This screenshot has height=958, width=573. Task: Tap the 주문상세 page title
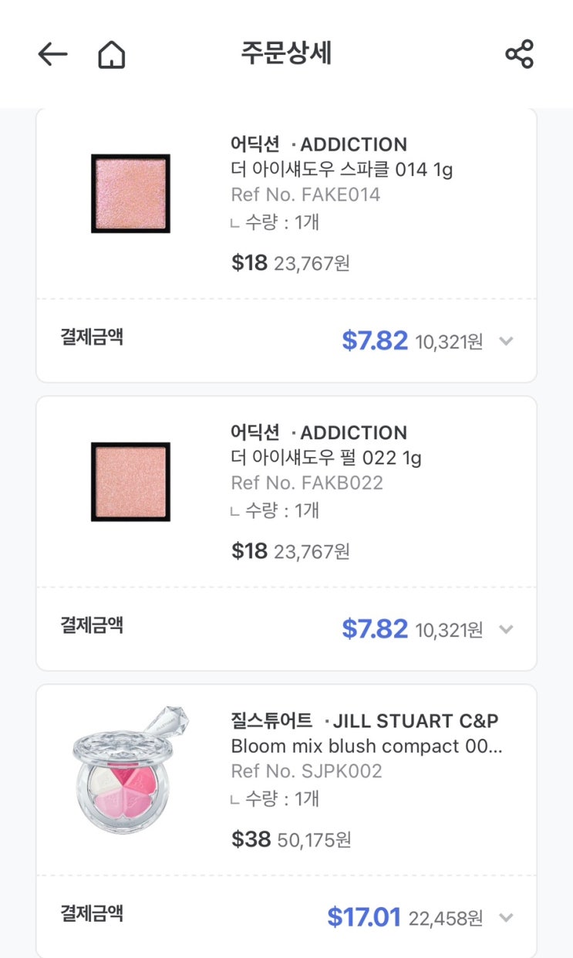[286, 53]
